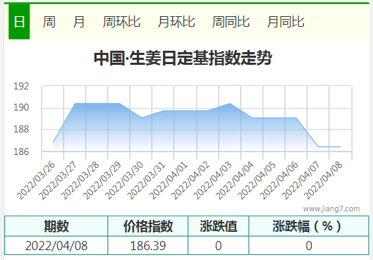The image size is (373, 260).
Task: Select the 日 daily tab
Action: coord(19,22)
